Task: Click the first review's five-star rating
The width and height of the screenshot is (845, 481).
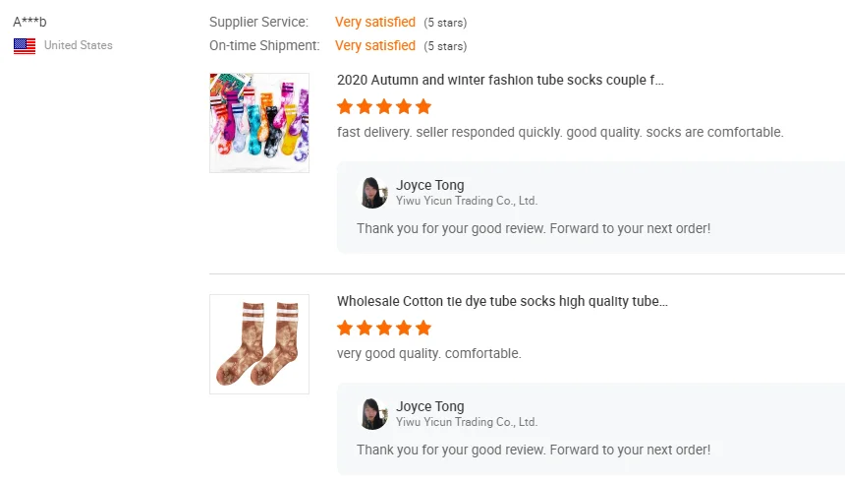Action: [x=384, y=106]
